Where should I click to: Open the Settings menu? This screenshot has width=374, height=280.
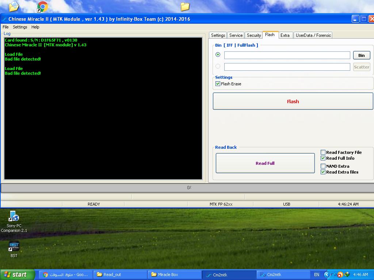point(20,27)
